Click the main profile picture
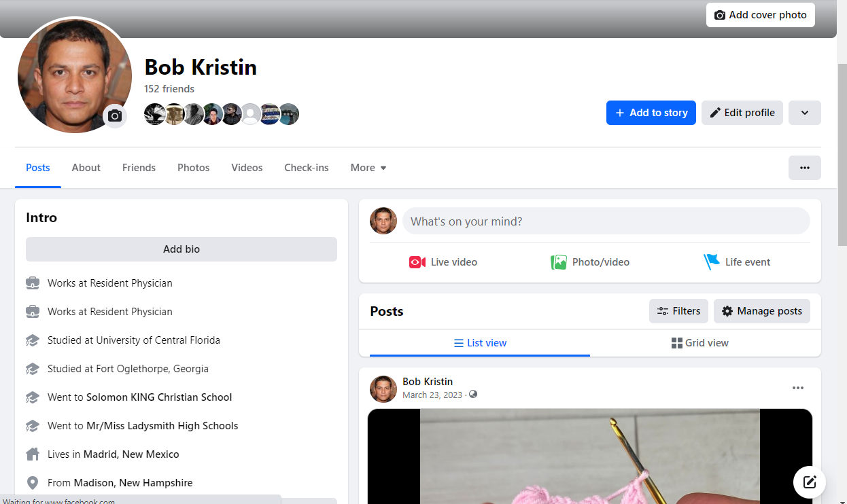847x504 pixels. [x=75, y=75]
